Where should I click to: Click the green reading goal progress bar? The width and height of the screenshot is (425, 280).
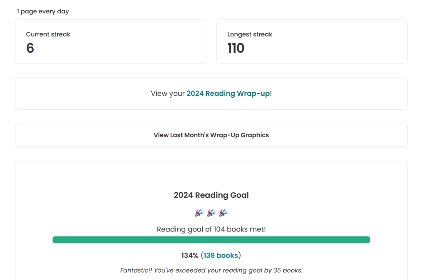pos(211,240)
